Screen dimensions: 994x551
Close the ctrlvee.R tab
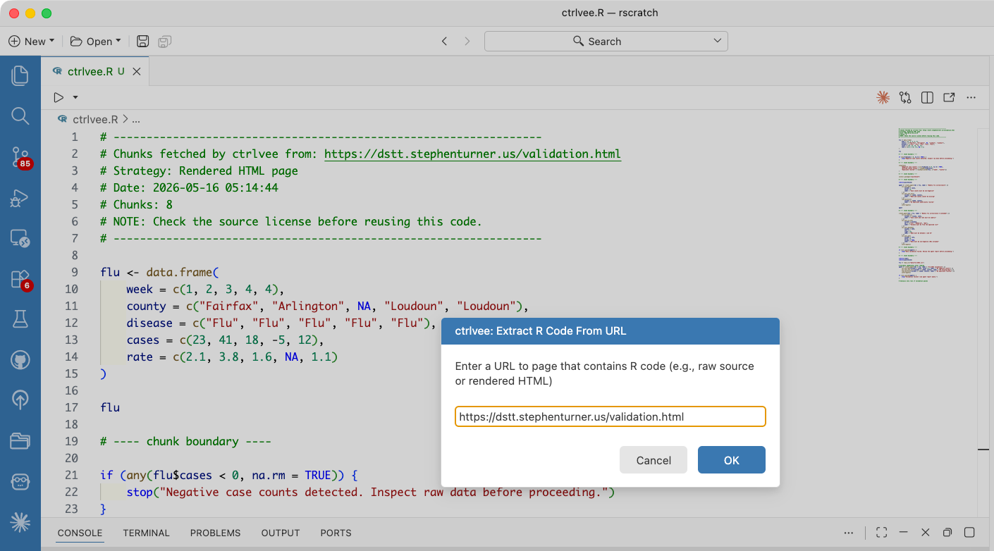click(137, 72)
